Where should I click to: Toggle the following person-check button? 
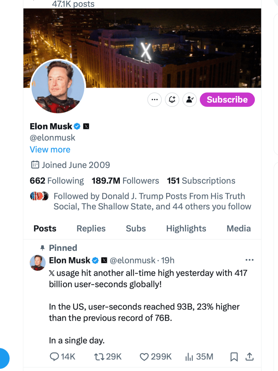(x=189, y=100)
